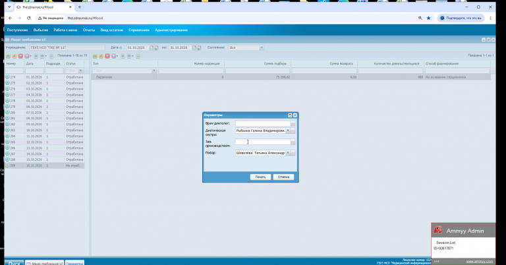
Task: Click the Печать button in Параметры dialog
Action: [260, 177]
